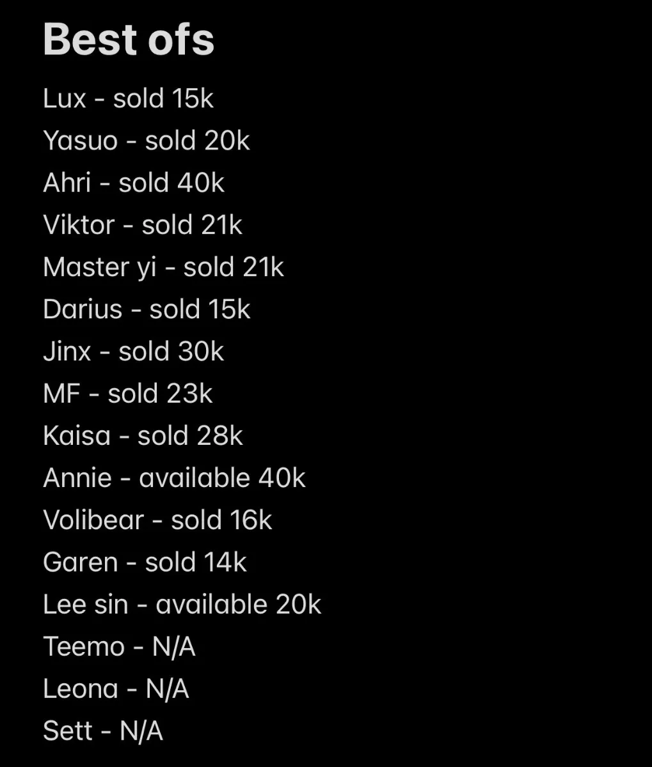The width and height of the screenshot is (652, 767).
Task: Tap "available 20k" next to Lee sin
Action: pos(238,605)
